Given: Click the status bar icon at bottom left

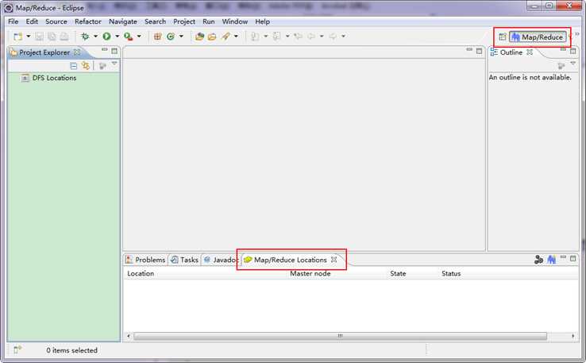Looking at the screenshot, I should tap(17, 350).
